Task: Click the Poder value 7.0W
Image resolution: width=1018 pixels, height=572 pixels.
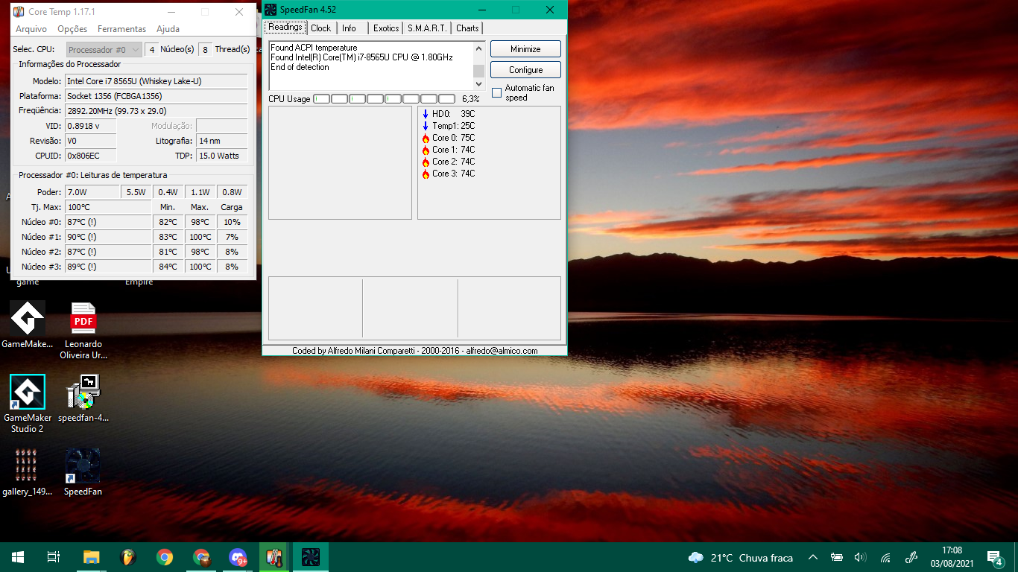Action: tap(92, 192)
